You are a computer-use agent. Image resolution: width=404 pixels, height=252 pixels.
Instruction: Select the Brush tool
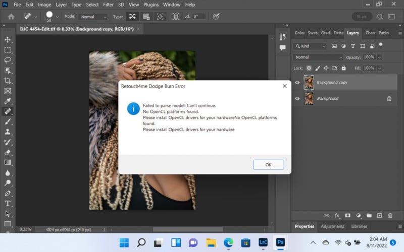8,121
